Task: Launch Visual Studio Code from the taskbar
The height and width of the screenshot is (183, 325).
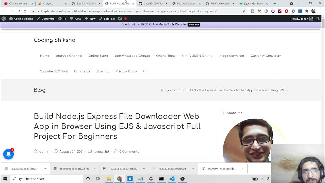Action: tap(172, 179)
